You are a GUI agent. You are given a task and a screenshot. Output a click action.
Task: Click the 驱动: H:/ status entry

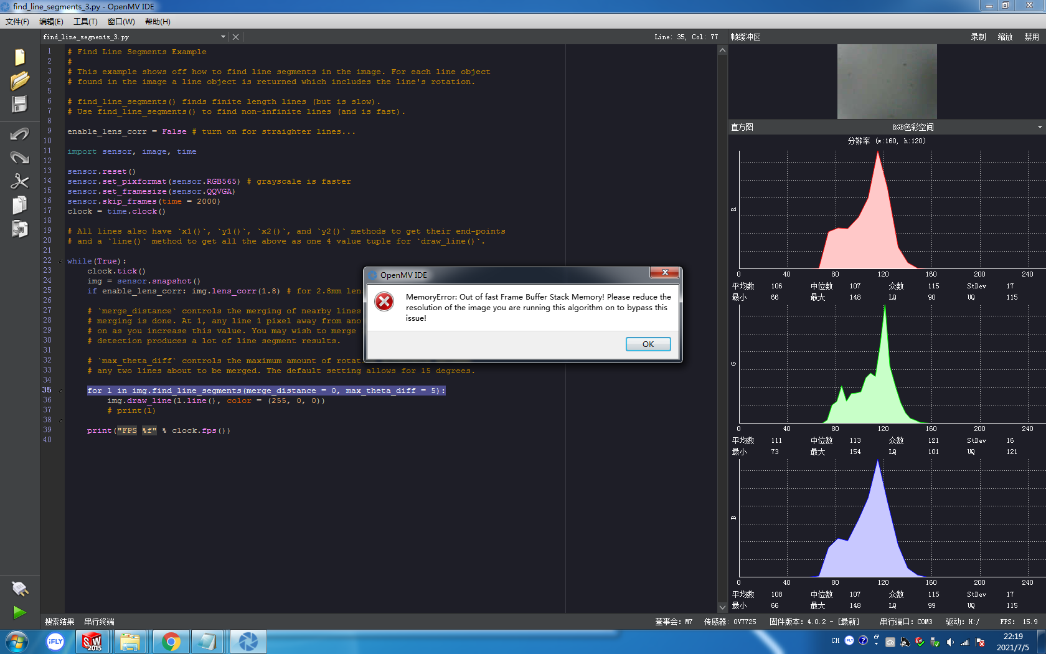click(963, 622)
